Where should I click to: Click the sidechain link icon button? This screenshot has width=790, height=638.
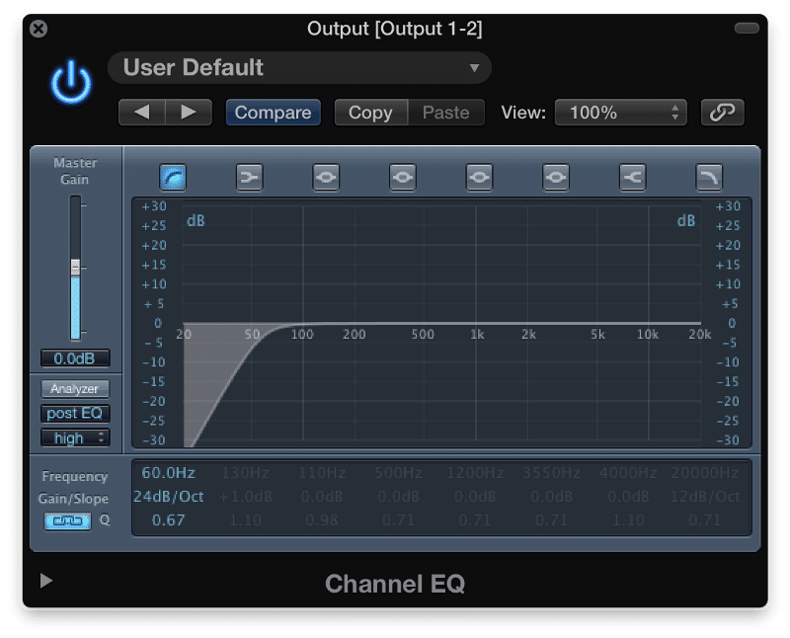point(722,113)
